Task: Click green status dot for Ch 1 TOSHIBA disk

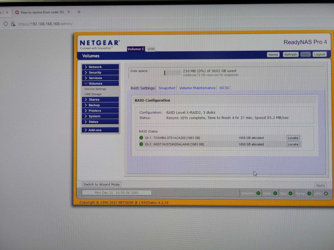Action: pos(141,138)
